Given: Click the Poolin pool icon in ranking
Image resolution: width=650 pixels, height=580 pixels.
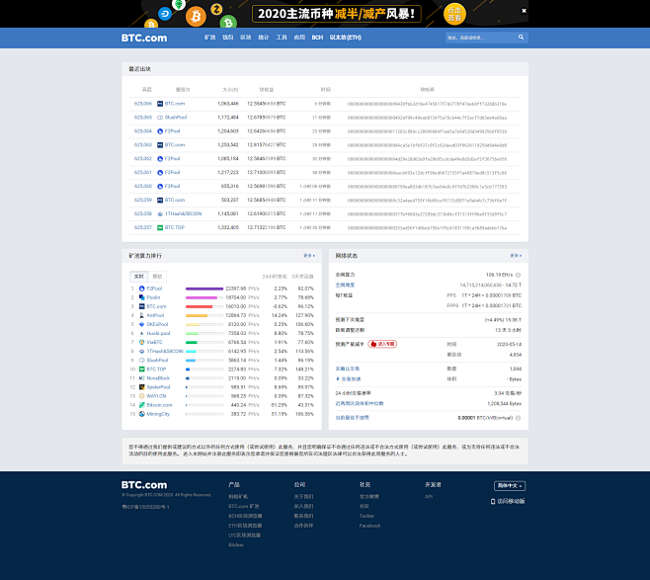Looking at the screenshot, I should click(x=141, y=297).
